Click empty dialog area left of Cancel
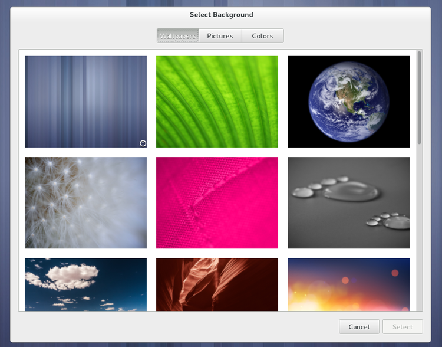The image size is (442, 347). (177, 326)
